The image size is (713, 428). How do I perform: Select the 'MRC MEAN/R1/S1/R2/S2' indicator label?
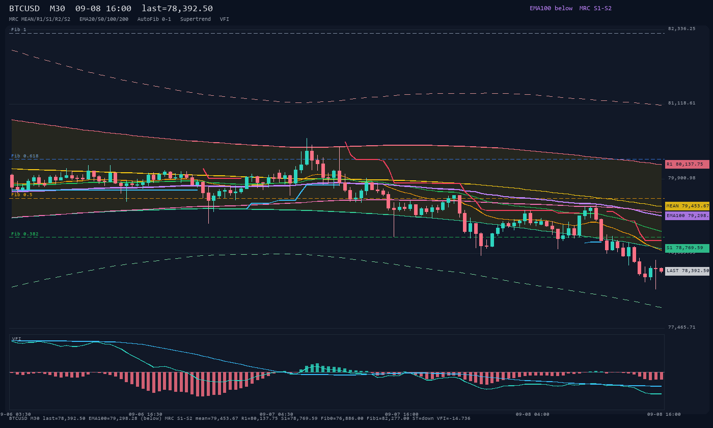pyautogui.click(x=40, y=19)
